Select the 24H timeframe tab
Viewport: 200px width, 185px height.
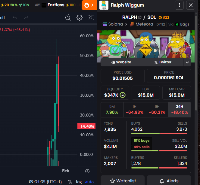click(180, 110)
